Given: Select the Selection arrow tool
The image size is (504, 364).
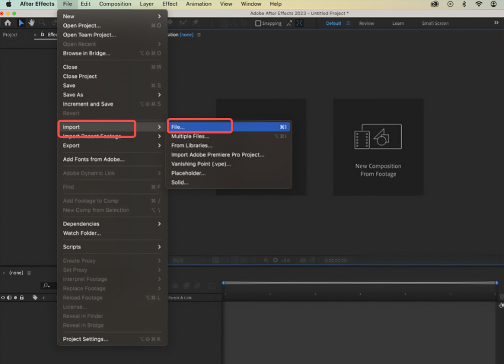Looking at the screenshot, I should (x=21, y=23).
